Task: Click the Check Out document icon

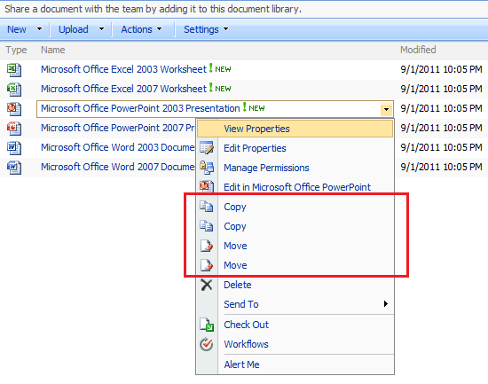Action: point(207,325)
